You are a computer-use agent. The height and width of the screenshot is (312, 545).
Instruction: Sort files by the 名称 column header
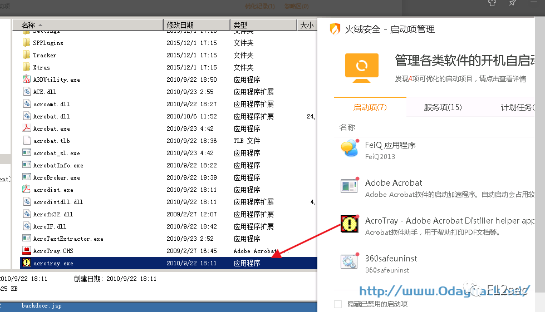point(88,25)
